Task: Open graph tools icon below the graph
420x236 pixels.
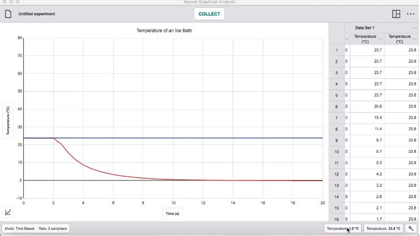Action: click(8, 212)
